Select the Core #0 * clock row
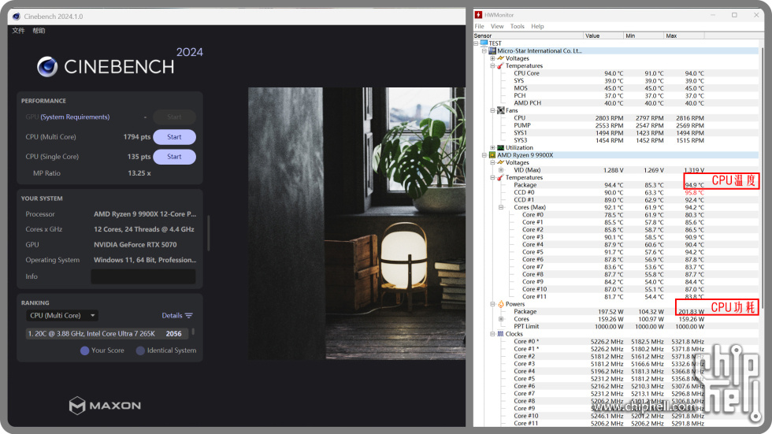This screenshot has width=772, height=434. pos(609,342)
